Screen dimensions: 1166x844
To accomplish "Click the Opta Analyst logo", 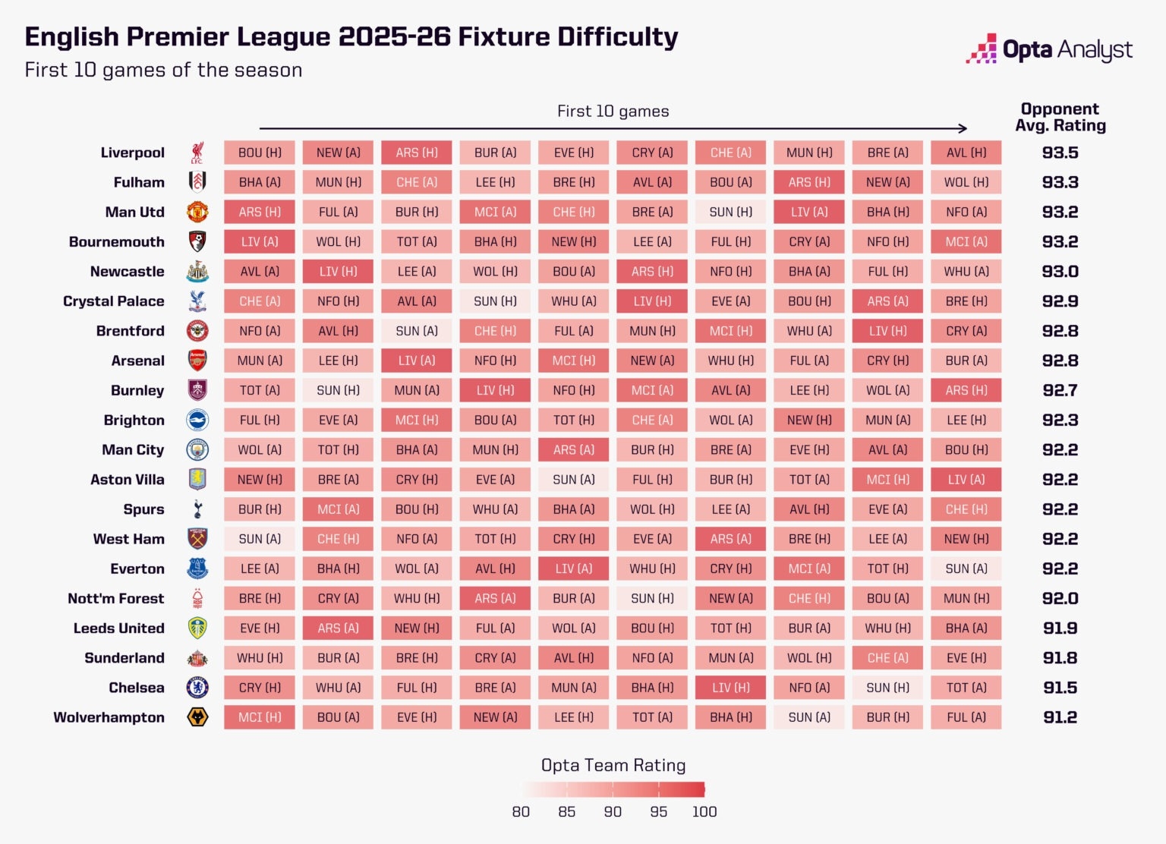I will (1049, 49).
